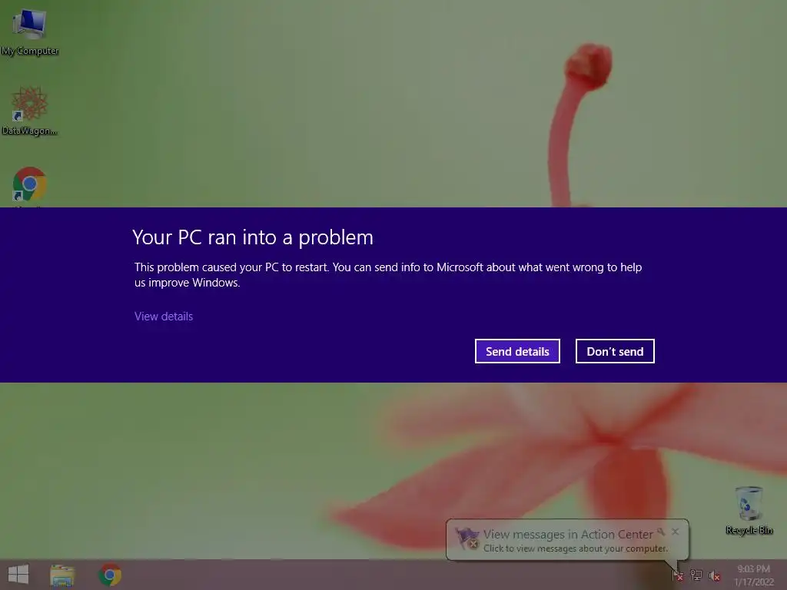Click the Send details button
The width and height of the screenshot is (787, 590).
(517, 351)
